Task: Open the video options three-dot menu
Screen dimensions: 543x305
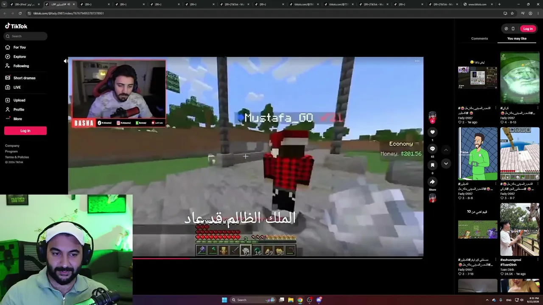Action: (x=417, y=61)
